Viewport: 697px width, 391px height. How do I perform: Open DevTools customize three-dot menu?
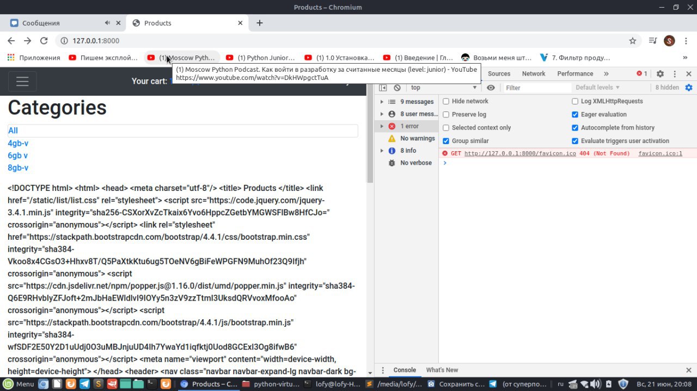tap(675, 74)
